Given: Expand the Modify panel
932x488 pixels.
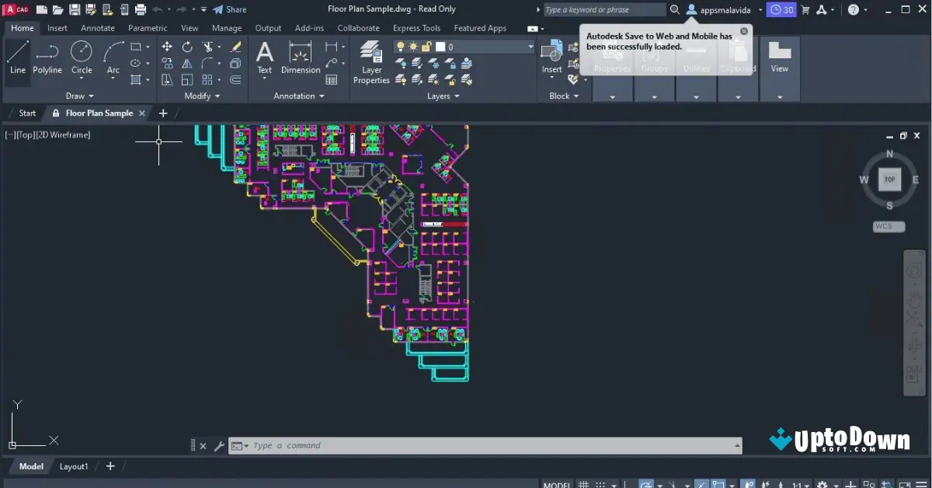Looking at the screenshot, I should tap(201, 96).
